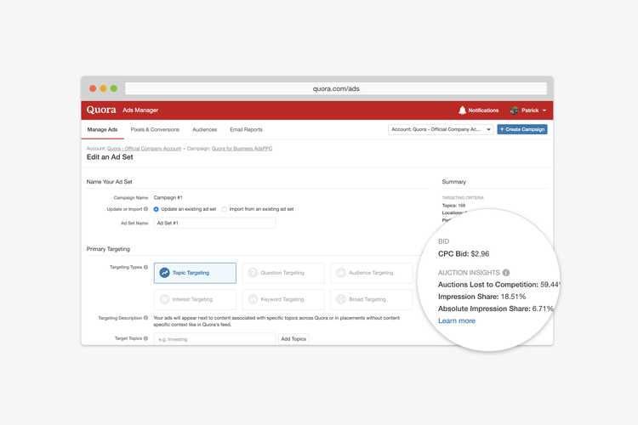Viewport: 638px width, 425px height.
Task: Click the Topics: 168 summary text
Action: click(453, 206)
